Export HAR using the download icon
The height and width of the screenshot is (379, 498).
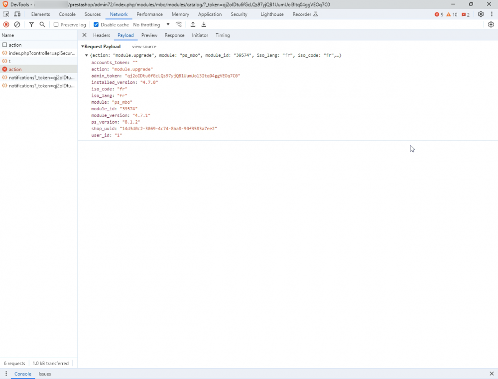[204, 24]
